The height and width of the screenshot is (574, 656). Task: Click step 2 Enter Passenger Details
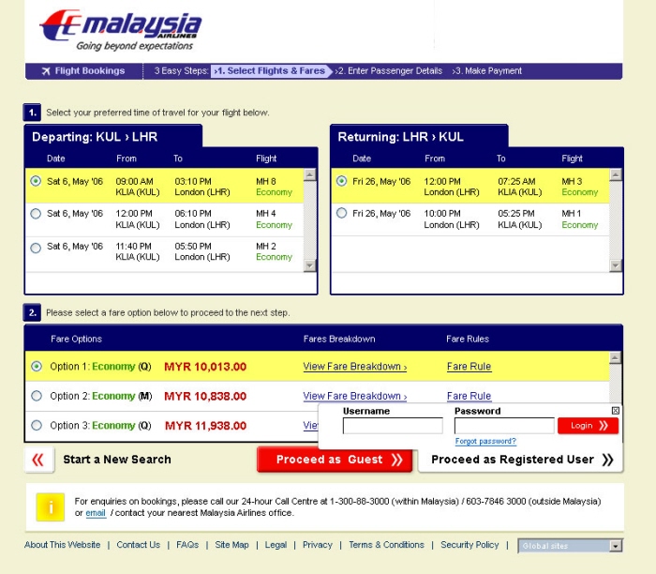(389, 71)
